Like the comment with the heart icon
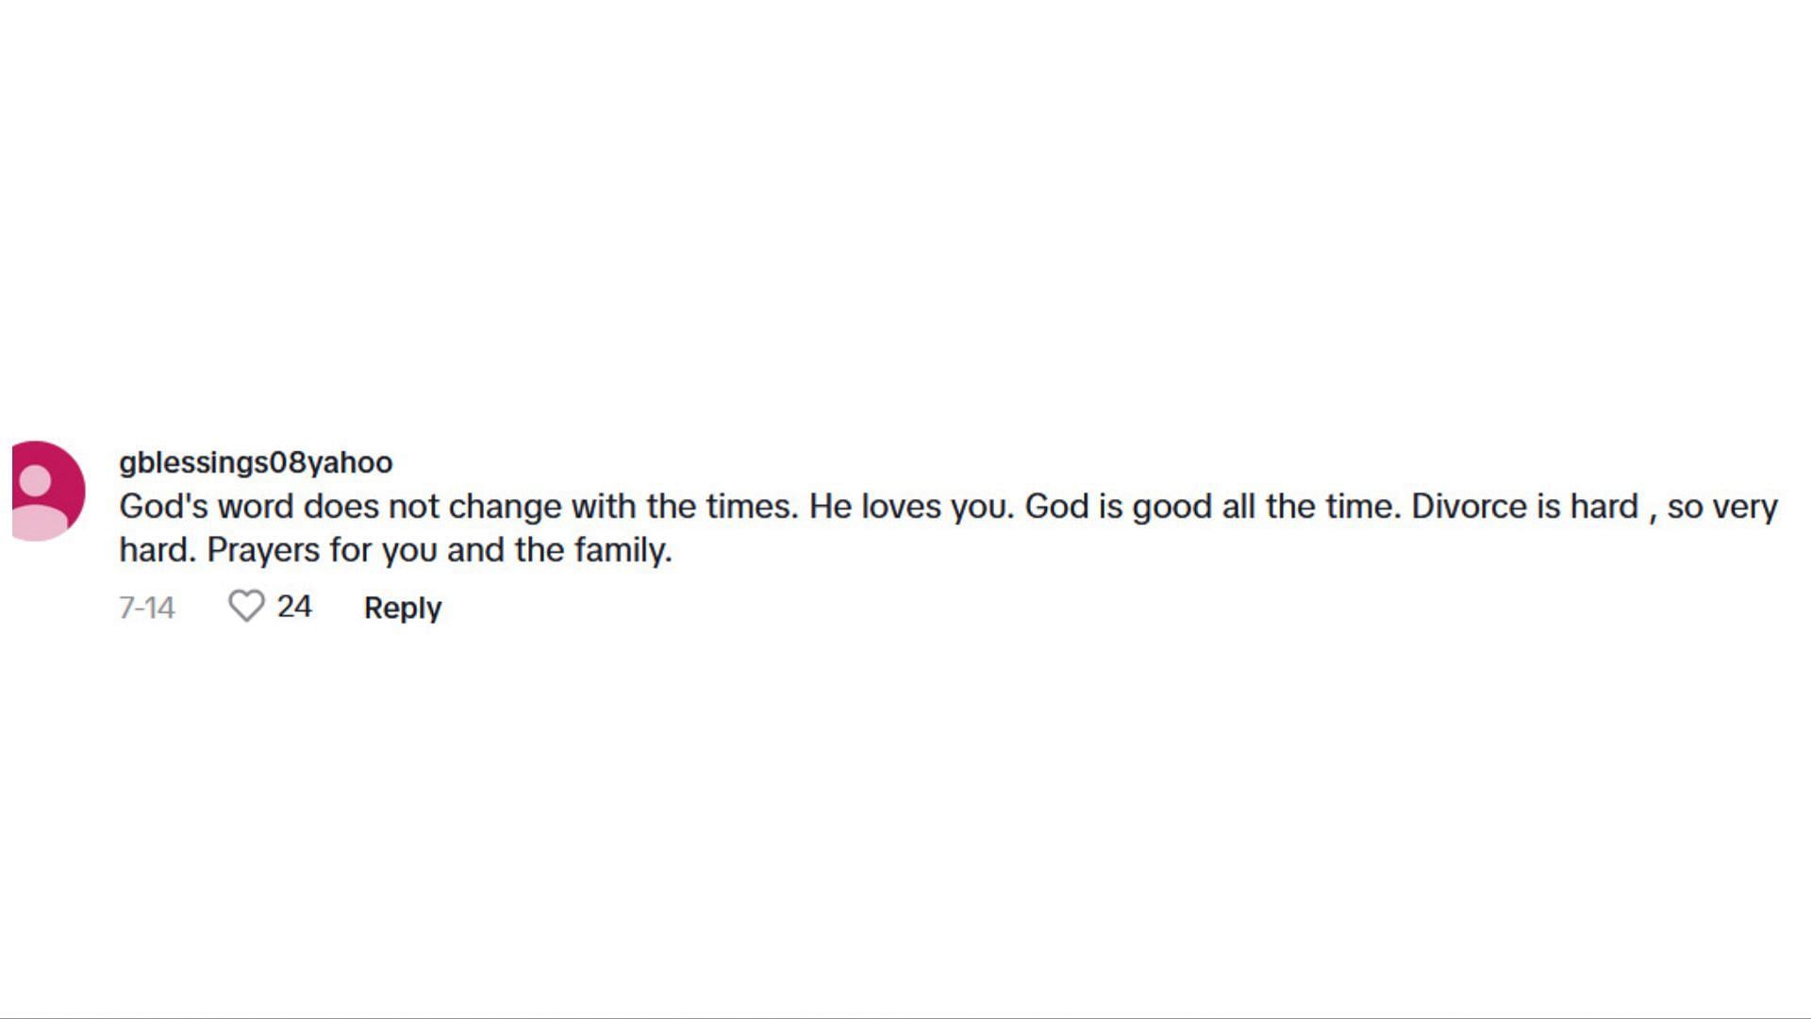 (x=246, y=606)
